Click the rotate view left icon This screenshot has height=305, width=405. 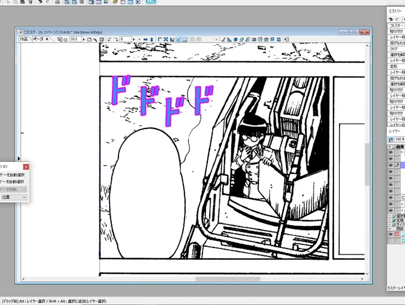[x=110, y=39]
